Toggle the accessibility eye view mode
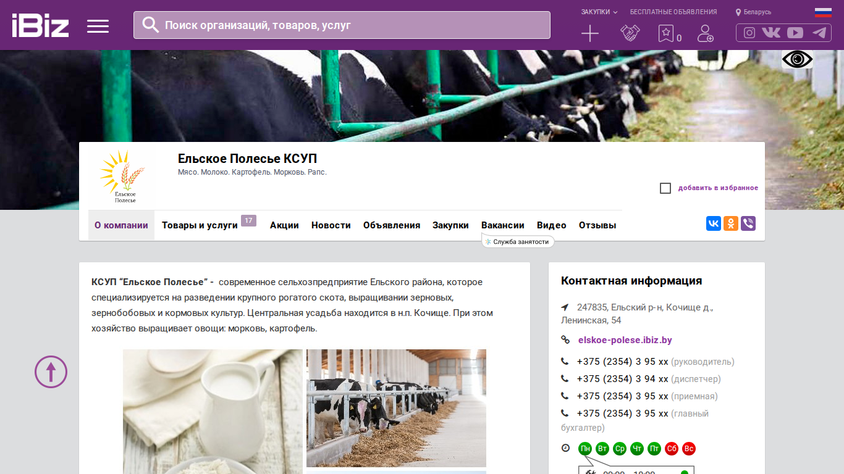This screenshot has width=844, height=474. click(798, 59)
